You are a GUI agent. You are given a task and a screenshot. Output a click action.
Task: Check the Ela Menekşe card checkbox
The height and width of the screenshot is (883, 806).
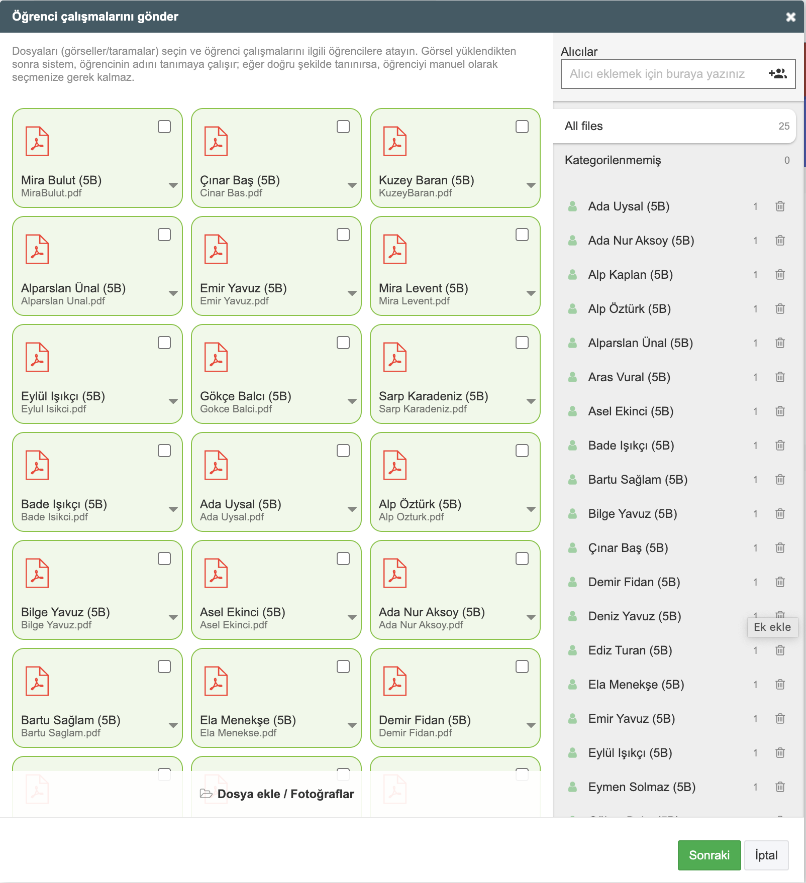(x=343, y=667)
